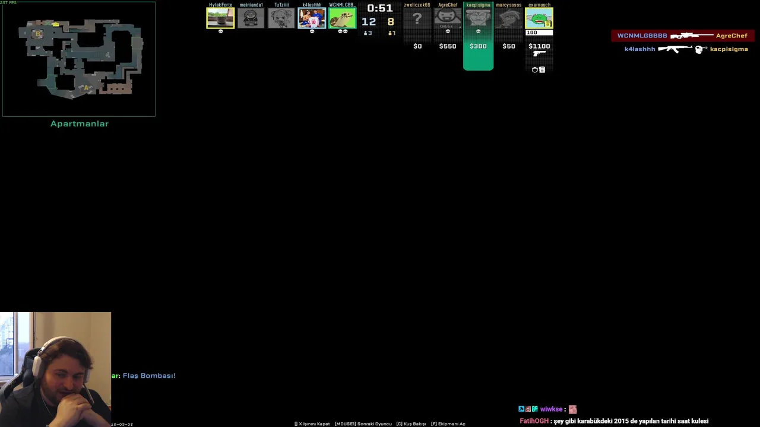Click the skull icon under AgreChef
Image resolution: width=760 pixels, height=427 pixels.
pyautogui.click(x=448, y=31)
